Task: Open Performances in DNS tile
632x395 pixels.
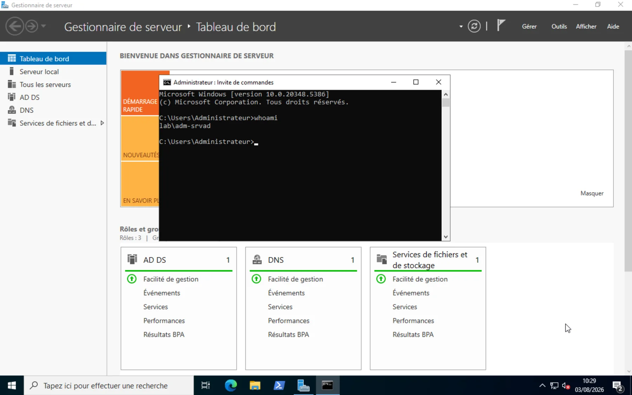Action: (x=289, y=320)
